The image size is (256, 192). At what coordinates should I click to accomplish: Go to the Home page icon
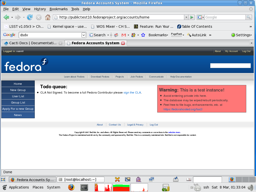click(48, 17)
